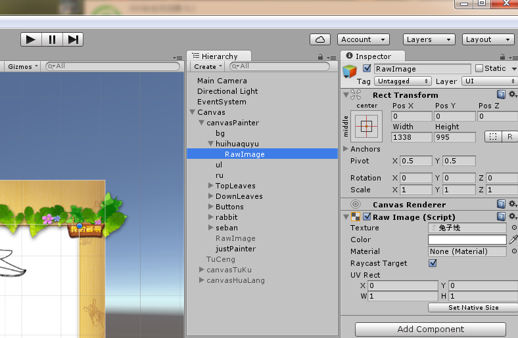518x338 pixels.
Task: Click the Width field showing 1338
Action: (412, 137)
